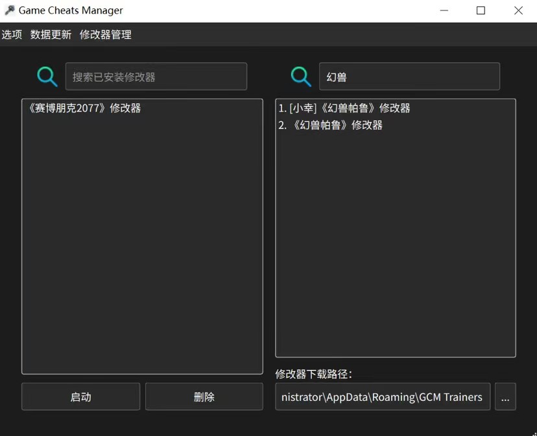Click the search box containing 幻兽
The height and width of the screenshot is (436, 537).
tap(409, 77)
